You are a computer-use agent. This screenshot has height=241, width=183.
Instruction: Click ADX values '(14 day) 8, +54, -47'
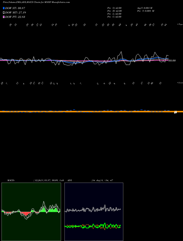pos(102,180)
